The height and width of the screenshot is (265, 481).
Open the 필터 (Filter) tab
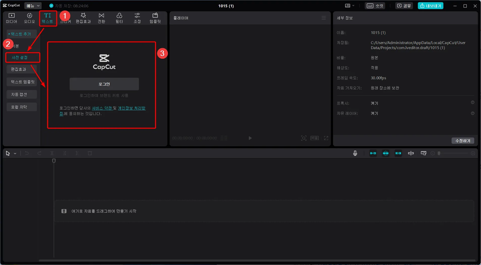tap(119, 18)
